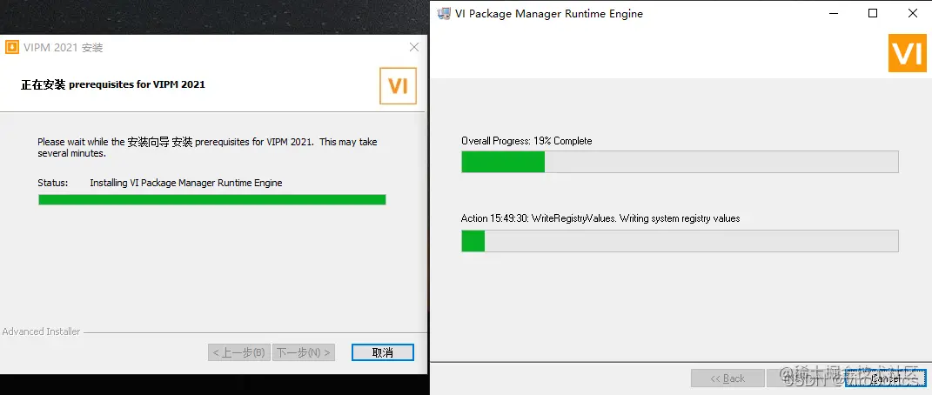The width and height of the screenshot is (932, 395).
Task: Click Cancel in the Runtime Engine window
Action: [886, 378]
